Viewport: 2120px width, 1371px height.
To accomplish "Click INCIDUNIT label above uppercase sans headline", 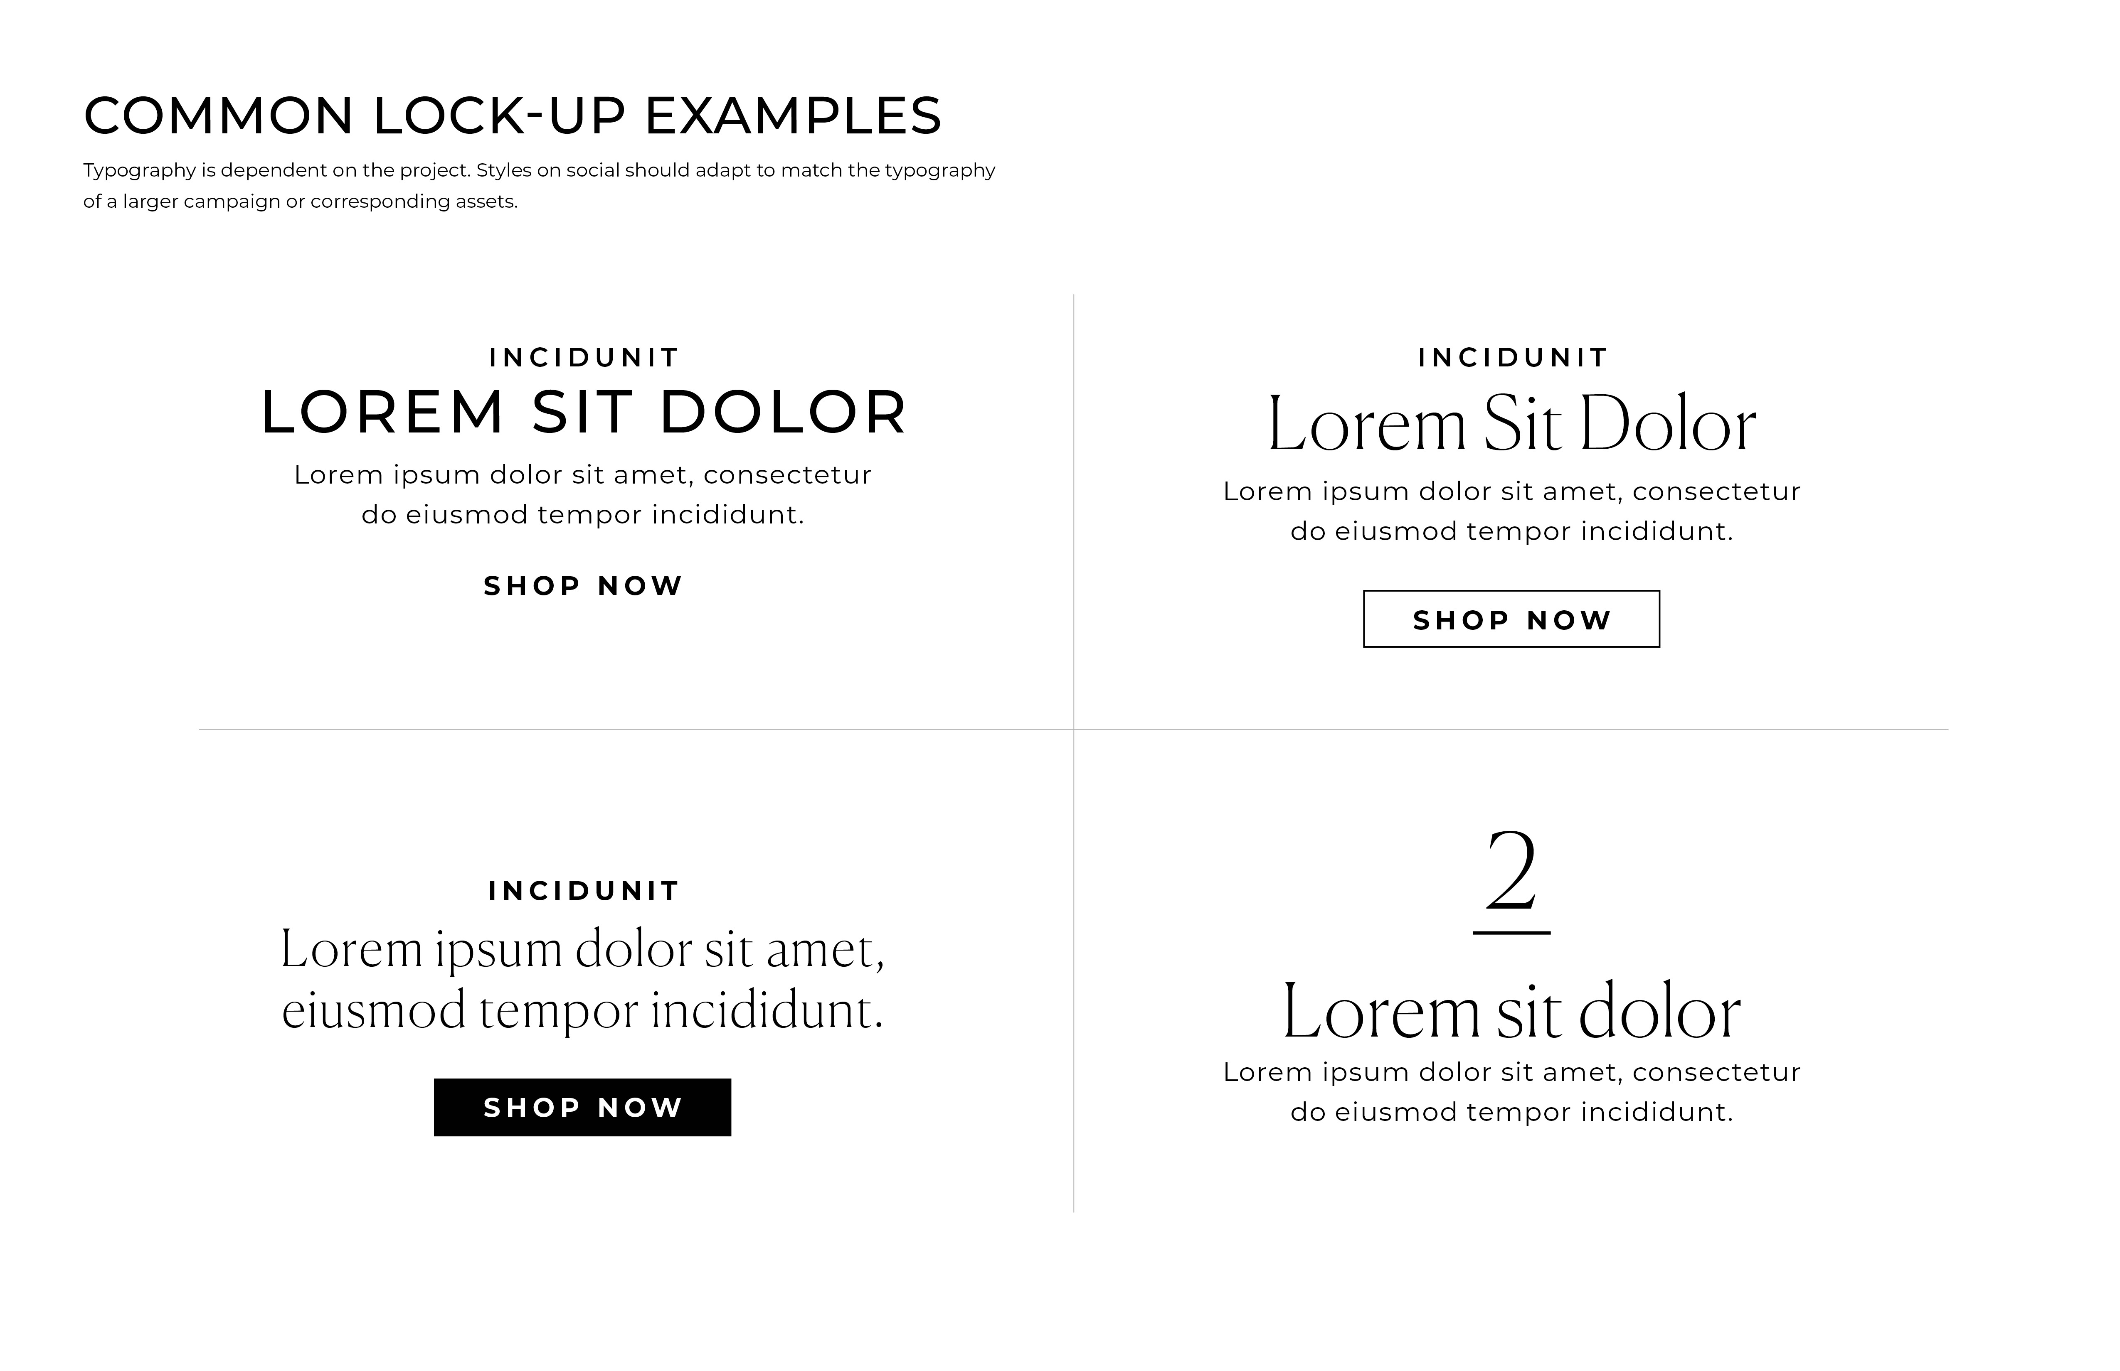I will click(584, 357).
